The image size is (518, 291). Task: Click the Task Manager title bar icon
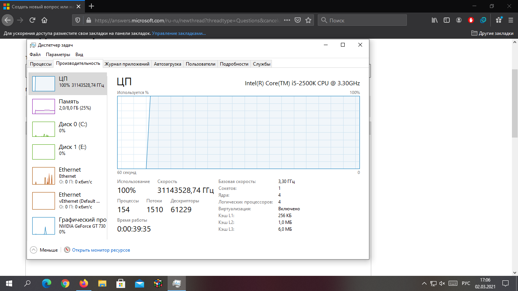coord(33,45)
